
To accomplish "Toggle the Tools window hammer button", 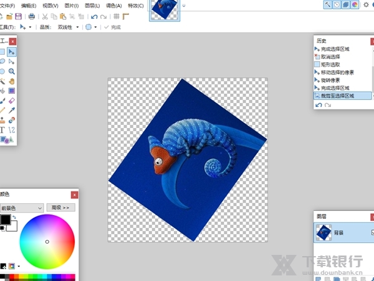I will pyautogui.click(x=328, y=4).
